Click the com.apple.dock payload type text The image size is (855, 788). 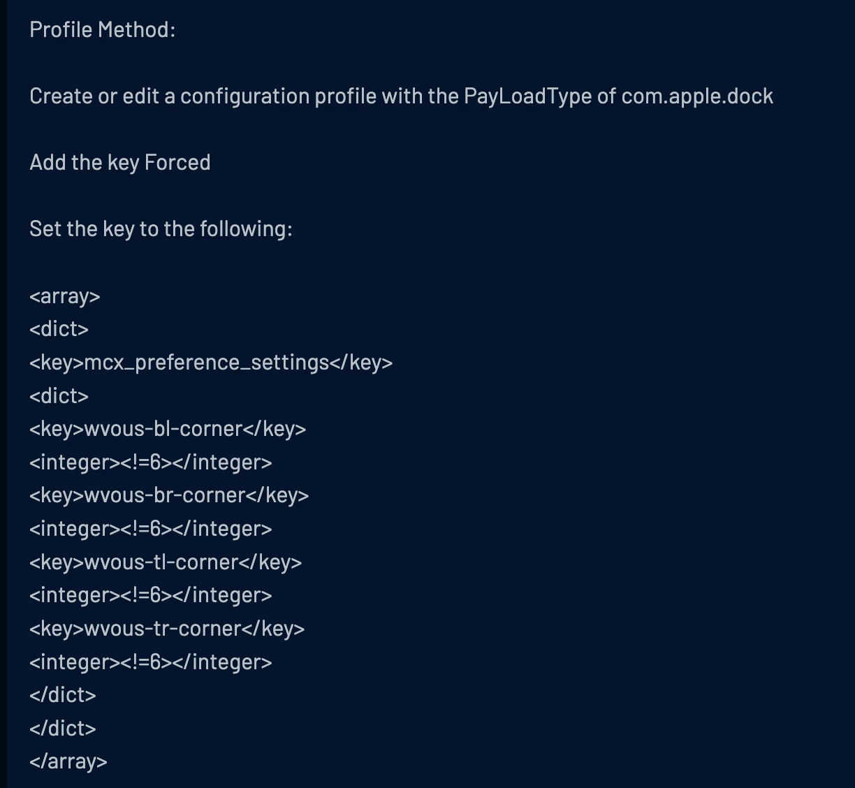(x=697, y=96)
